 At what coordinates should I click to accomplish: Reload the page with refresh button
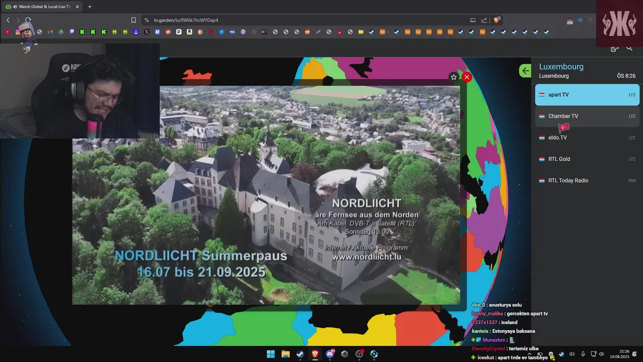click(28, 20)
